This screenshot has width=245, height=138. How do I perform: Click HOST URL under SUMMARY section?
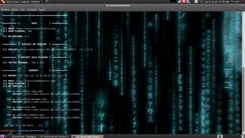36,81
